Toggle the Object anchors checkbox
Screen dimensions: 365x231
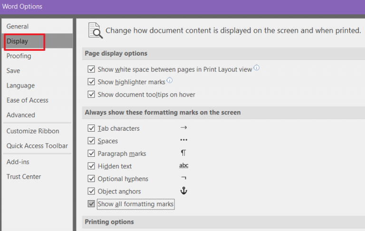(91, 191)
